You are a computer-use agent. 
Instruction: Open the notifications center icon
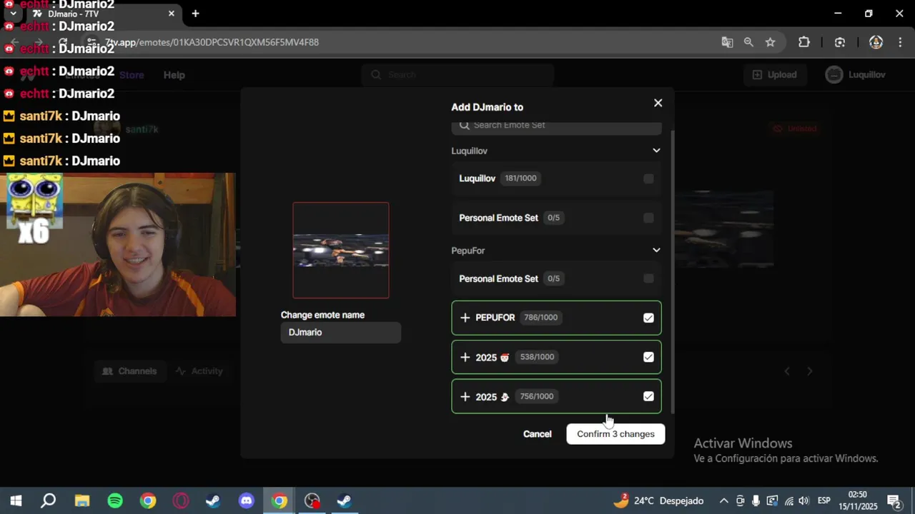(x=894, y=500)
